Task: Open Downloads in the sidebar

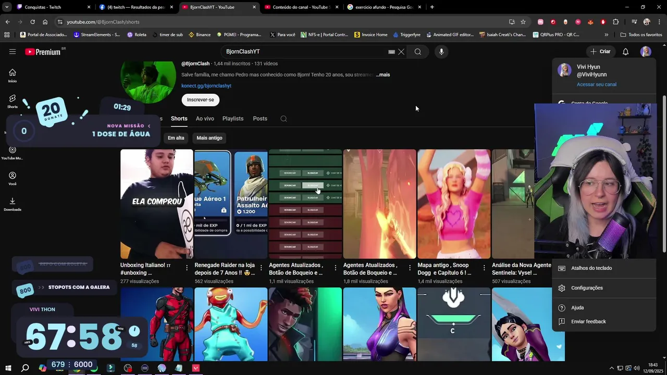Action: 13,204
